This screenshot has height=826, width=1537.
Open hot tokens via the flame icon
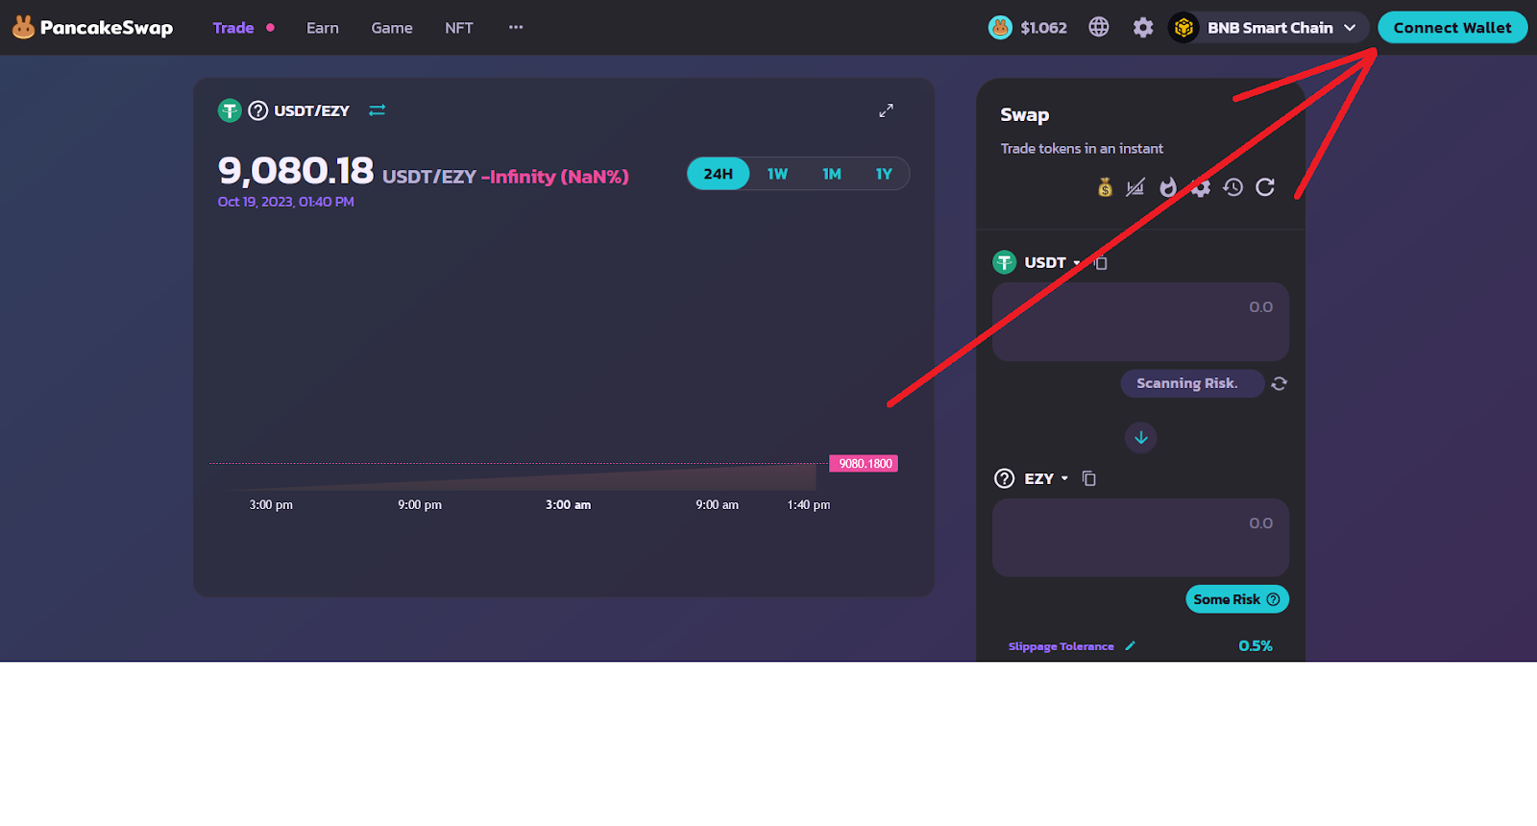[1168, 187]
